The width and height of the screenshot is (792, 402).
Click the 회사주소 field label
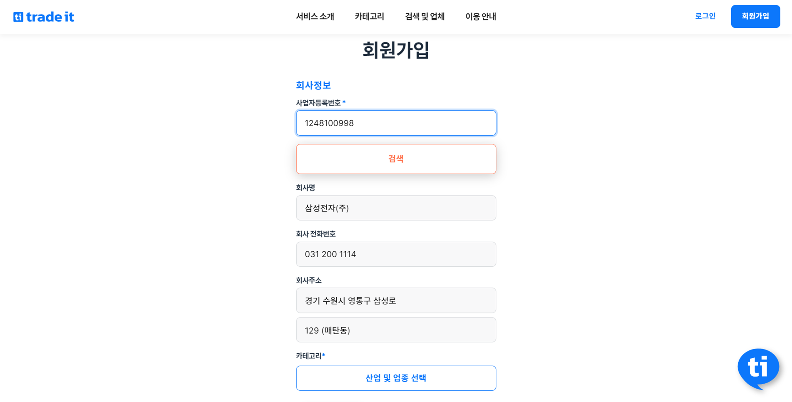pos(309,280)
